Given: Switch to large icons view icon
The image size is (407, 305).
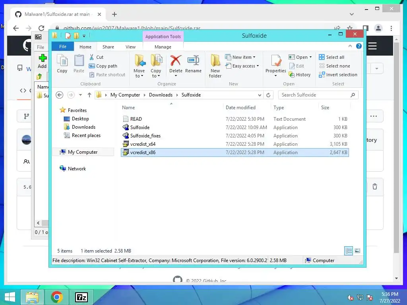Looking at the screenshot, I should [357, 251].
